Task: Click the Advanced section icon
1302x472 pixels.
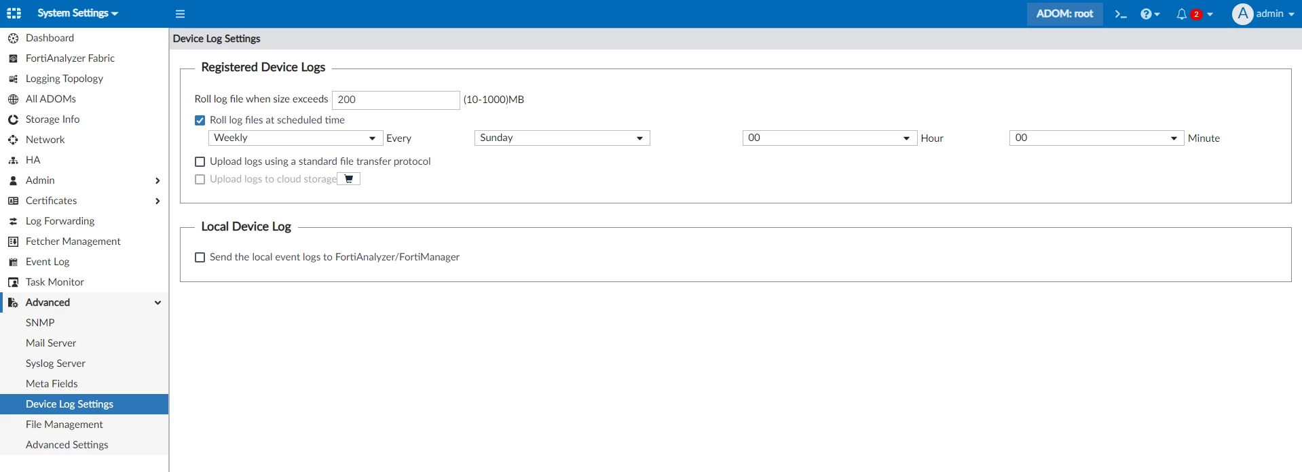Action: click(x=13, y=302)
